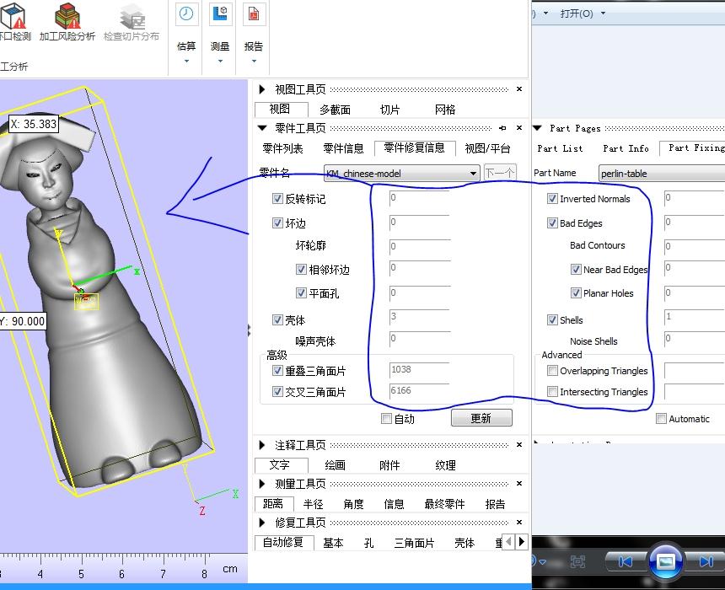Switch to the 视图/平台 tab
Viewport: 725px width, 590px height.
tap(487, 148)
